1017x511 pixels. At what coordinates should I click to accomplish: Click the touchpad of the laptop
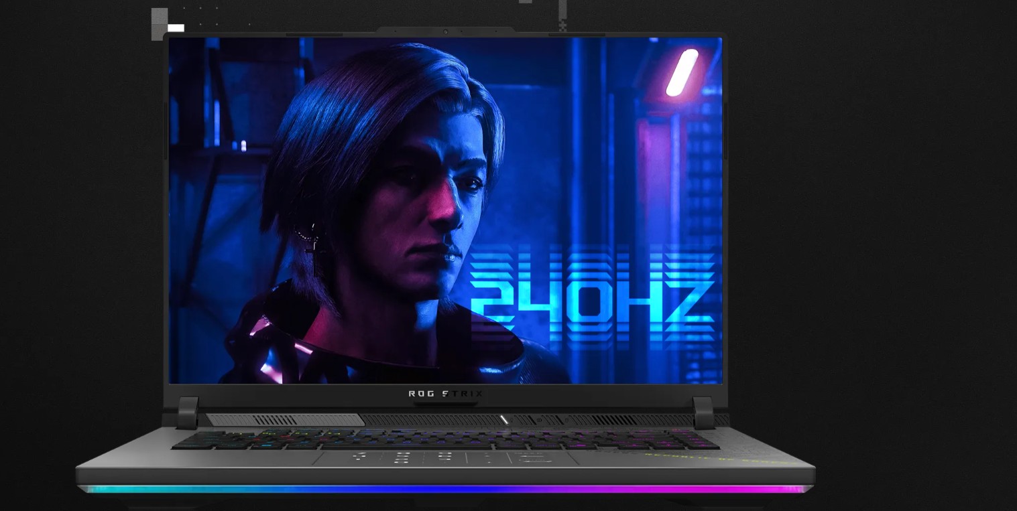(x=445, y=458)
